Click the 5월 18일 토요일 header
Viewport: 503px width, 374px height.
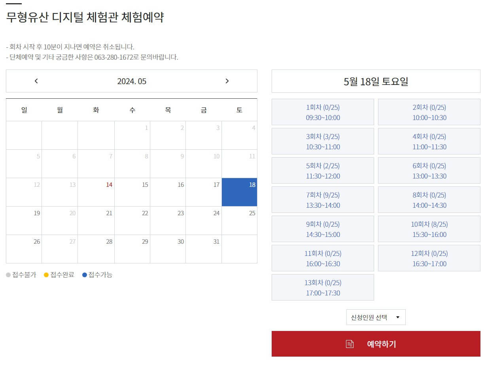[376, 81]
